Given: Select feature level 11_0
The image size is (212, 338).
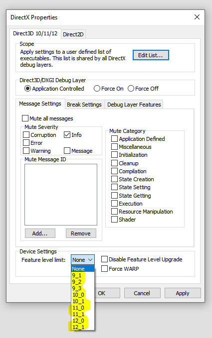Looking at the screenshot, I should point(83,308).
